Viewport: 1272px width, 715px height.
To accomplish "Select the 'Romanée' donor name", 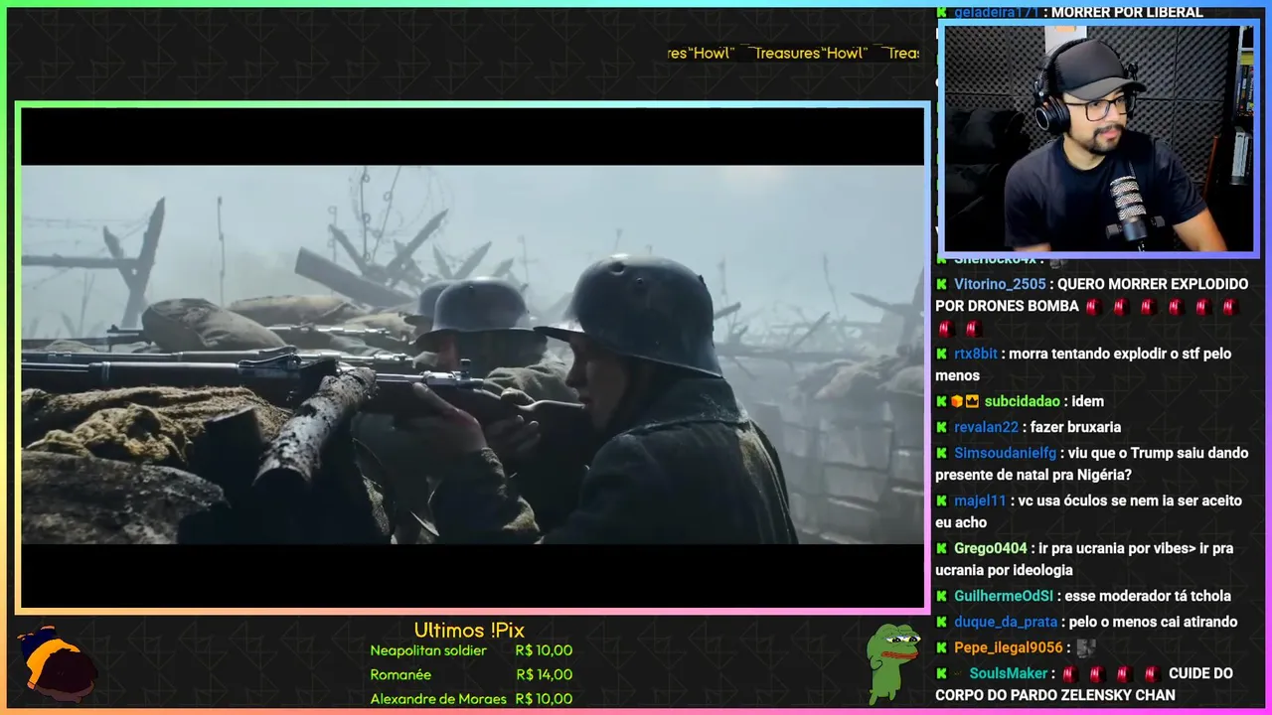I will click(400, 674).
